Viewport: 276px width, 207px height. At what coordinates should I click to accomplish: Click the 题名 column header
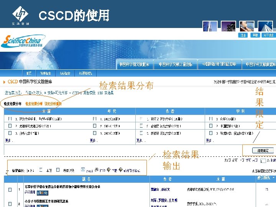(86, 179)
